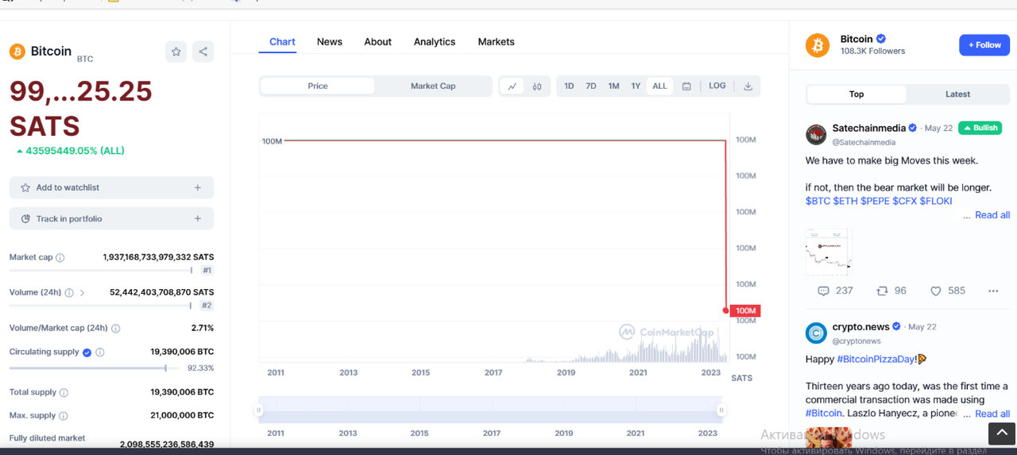Open Satechainmedia profile avatar

(x=816, y=134)
